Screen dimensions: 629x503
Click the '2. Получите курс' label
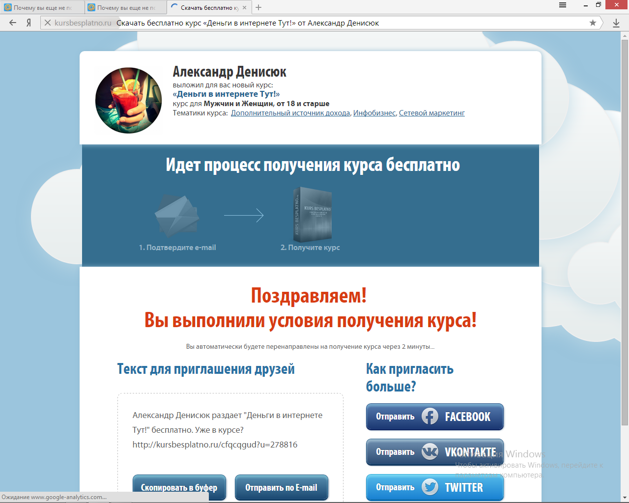(310, 248)
